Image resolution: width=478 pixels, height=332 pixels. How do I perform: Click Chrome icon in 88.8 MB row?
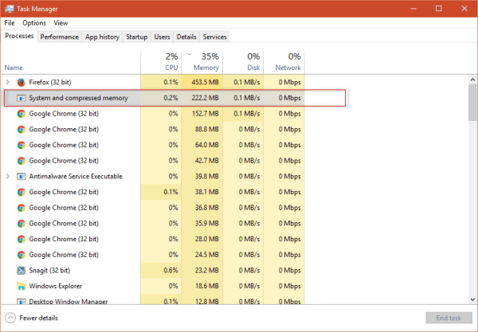[21, 130]
